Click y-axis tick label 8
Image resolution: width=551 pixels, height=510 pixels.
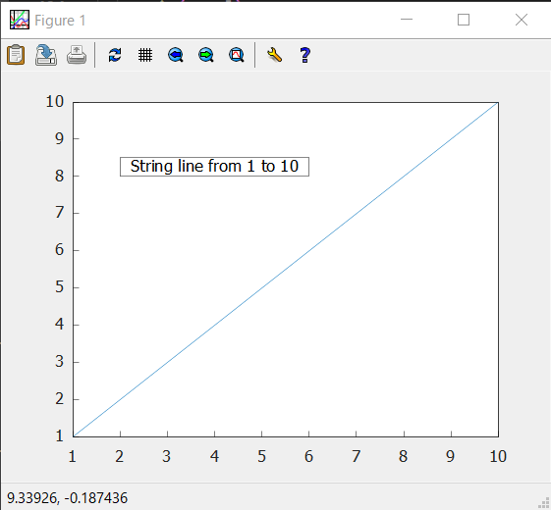tap(59, 176)
